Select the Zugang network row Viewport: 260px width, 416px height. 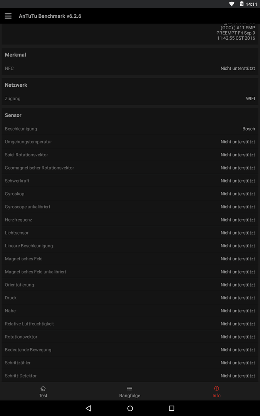(130, 99)
